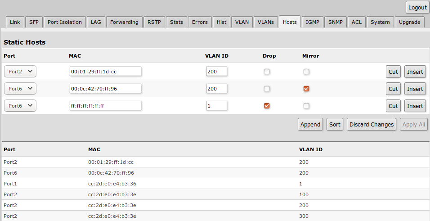Click the Logout button

click(x=417, y=8)
